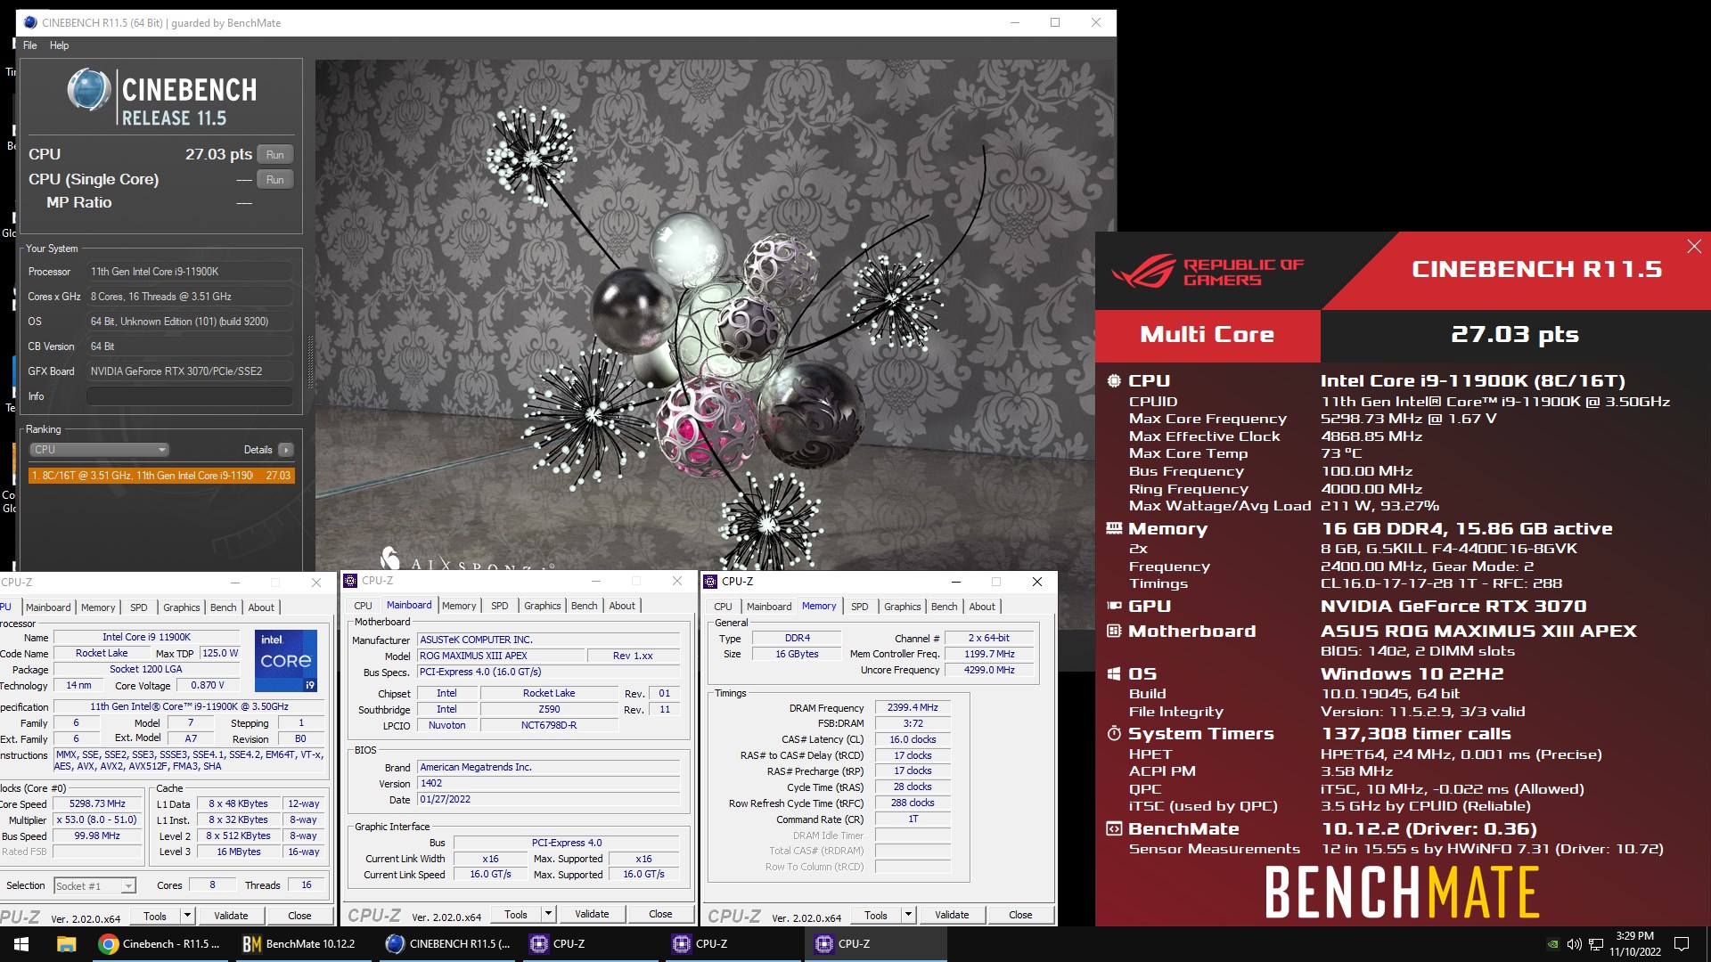This screenshot has width=1711, height=962.
Task: Click CPU-Z title icon in right window
Action: 710,582
